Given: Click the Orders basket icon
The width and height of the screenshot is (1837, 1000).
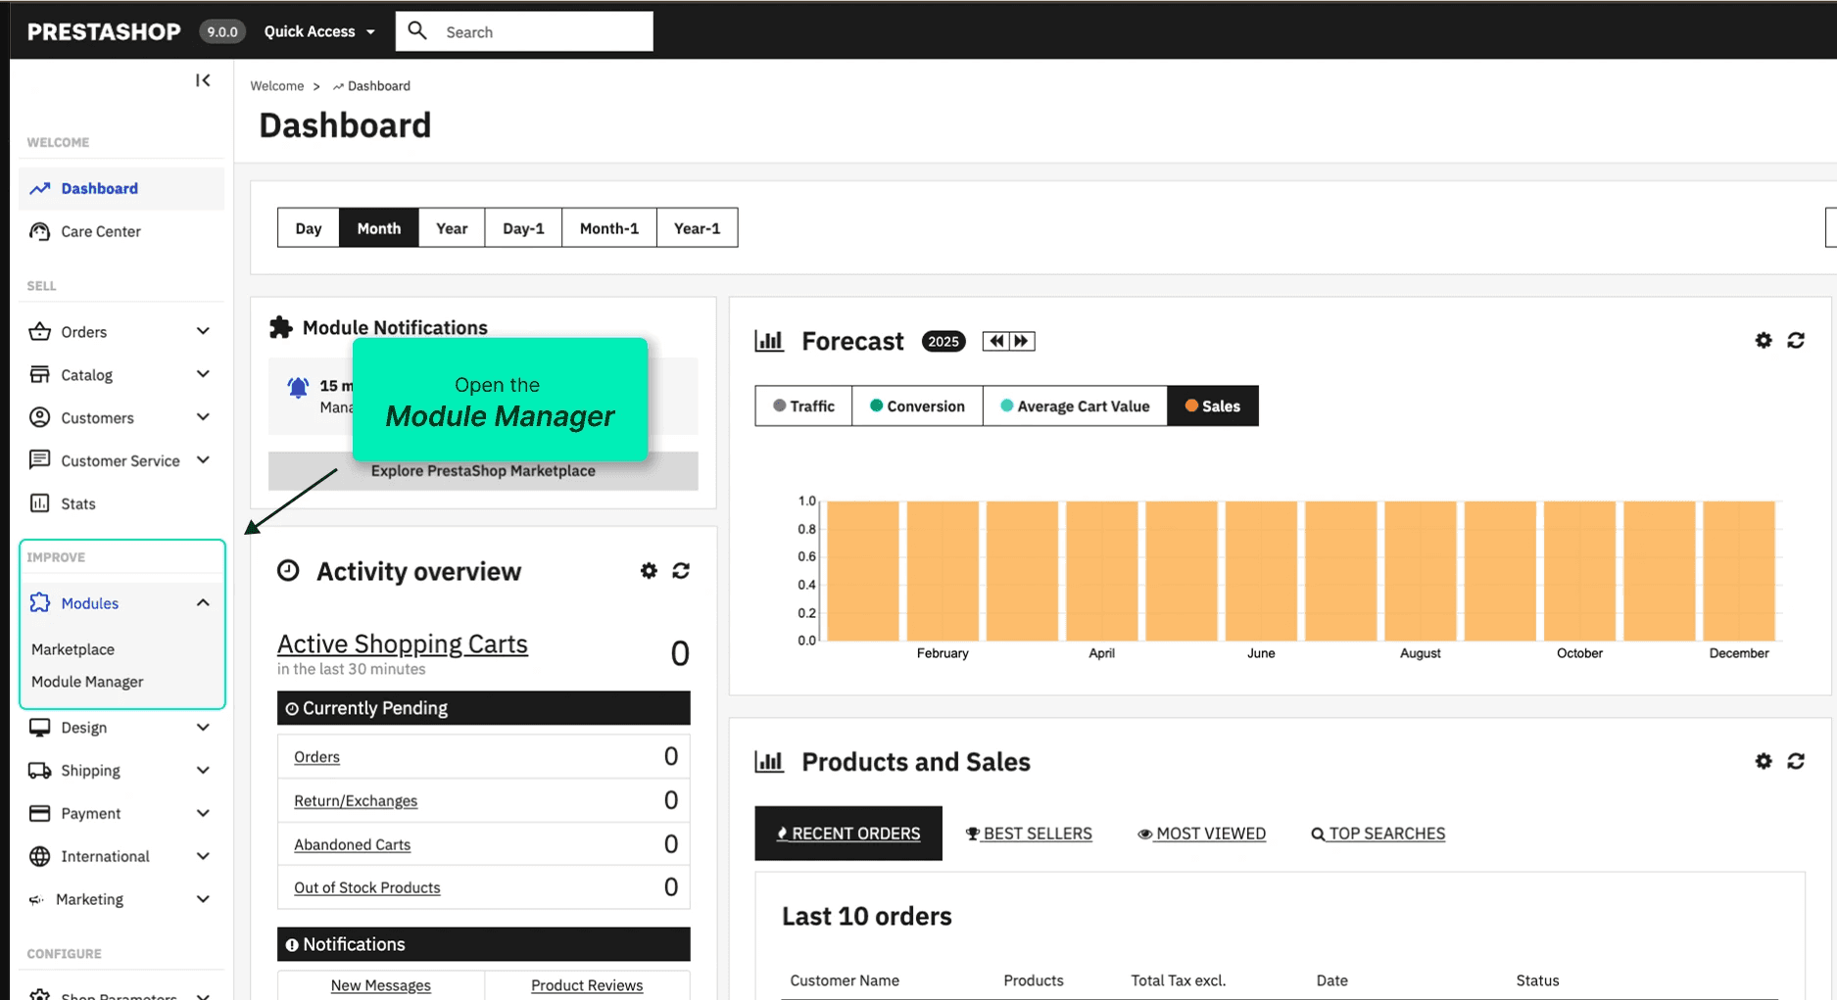Looking at the screenshot, I should click(39, 331).
